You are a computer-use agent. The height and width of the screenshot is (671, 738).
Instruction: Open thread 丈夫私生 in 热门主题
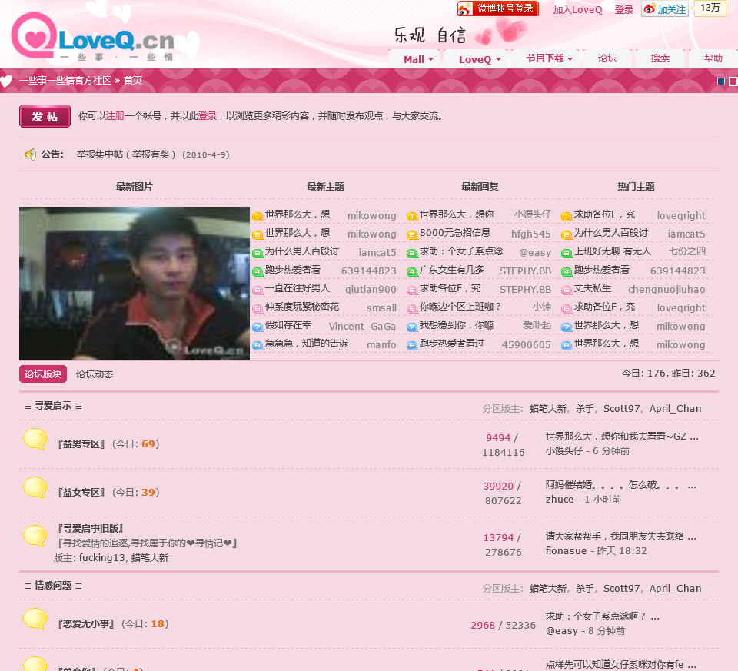tap(593, 288)
